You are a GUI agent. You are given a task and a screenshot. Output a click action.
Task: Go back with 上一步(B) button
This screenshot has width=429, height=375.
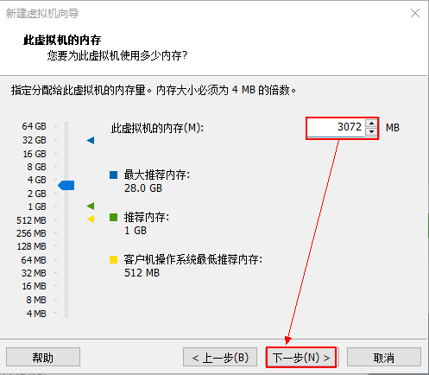[x=220, y=358]
